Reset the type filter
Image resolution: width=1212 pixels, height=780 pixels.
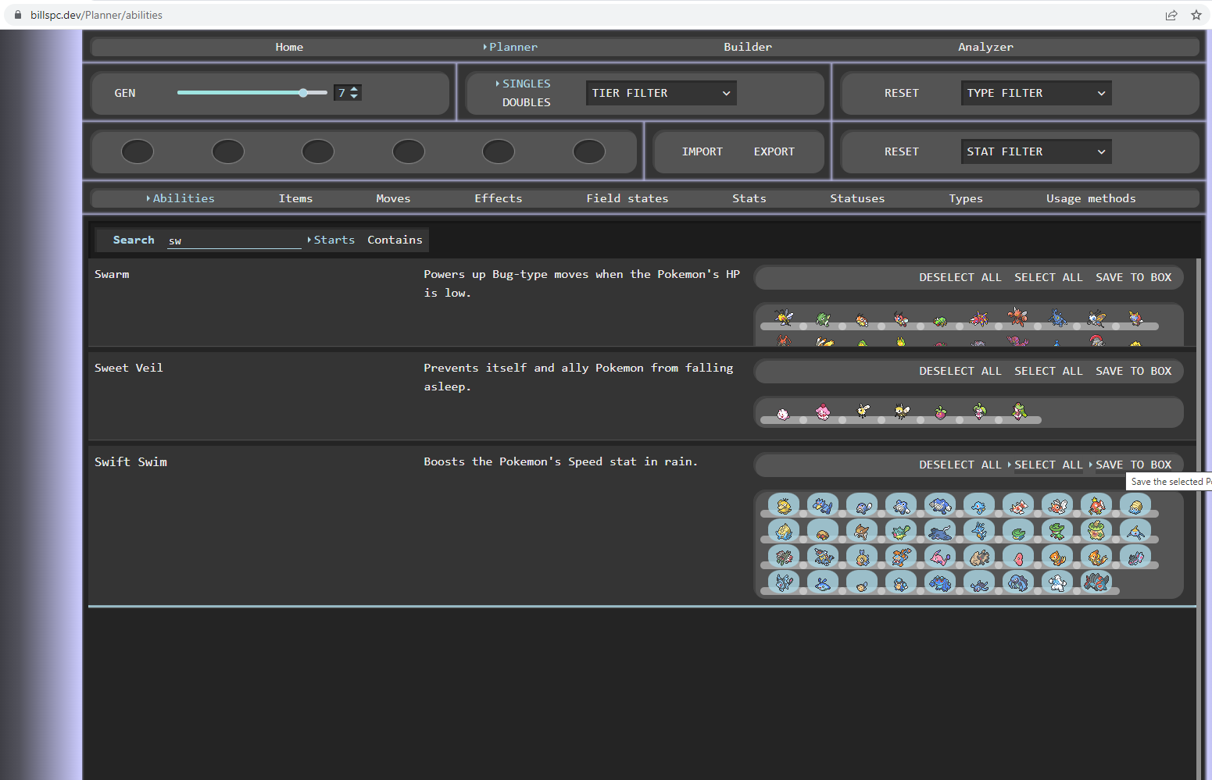[x=901, y=93]
